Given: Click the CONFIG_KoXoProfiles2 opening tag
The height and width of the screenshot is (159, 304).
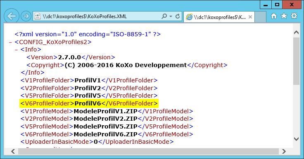Looking at the screenshot, I should [x=53, y=42].
